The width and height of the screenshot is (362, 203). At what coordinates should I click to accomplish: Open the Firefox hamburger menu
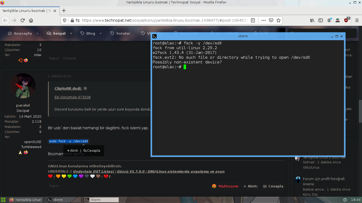pos(357,20)
